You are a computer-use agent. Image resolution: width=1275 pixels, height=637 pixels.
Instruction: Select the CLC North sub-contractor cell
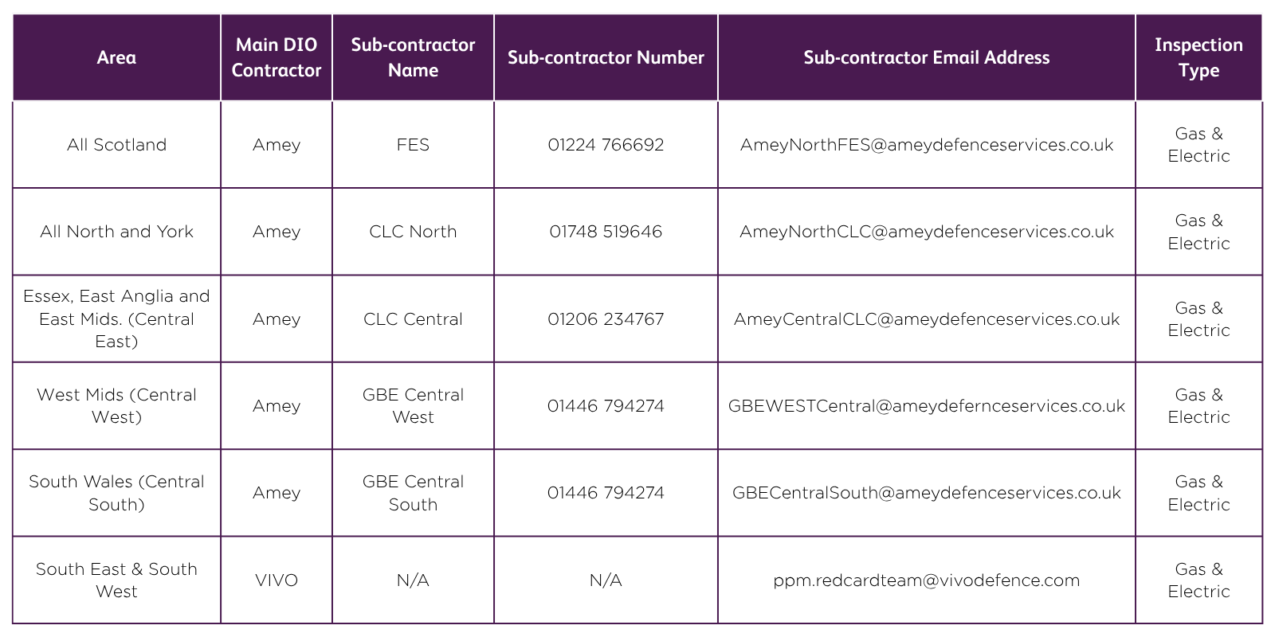click(x=413, y=232)
